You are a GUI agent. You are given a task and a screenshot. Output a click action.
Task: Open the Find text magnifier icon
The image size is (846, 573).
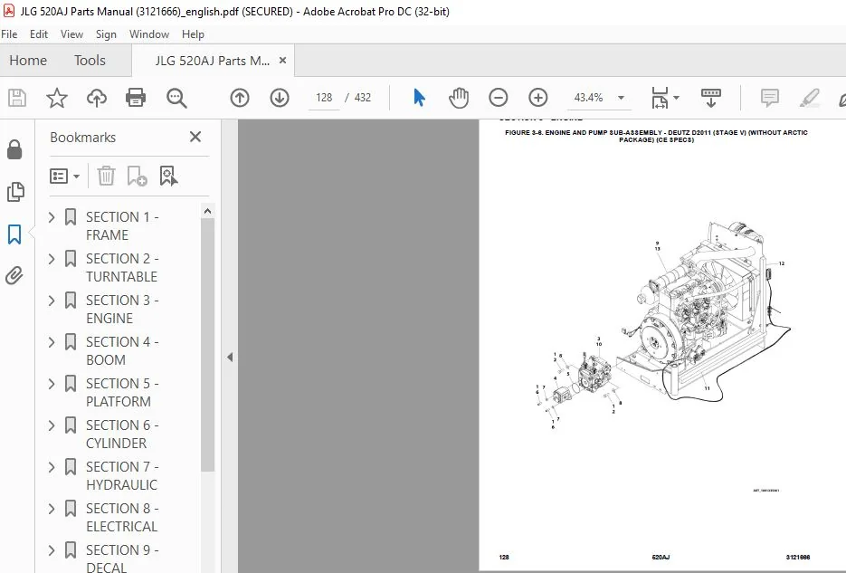176,98
